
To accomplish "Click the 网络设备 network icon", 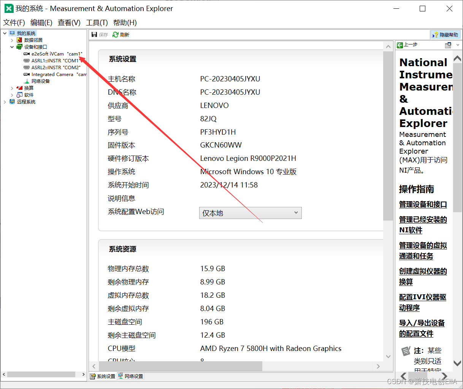I will point(27,81).
